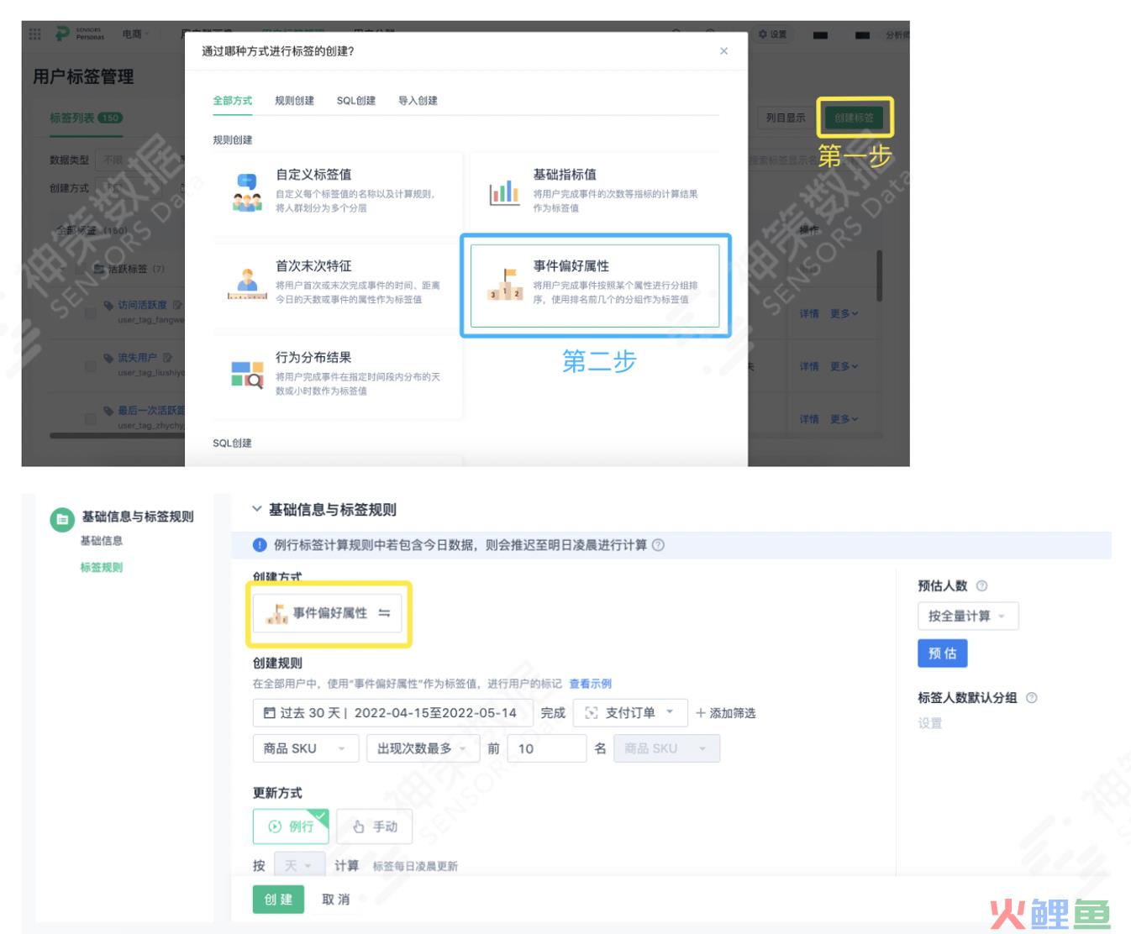Open the 按全量计算 dropdown
The width and height of the screenshot is (1131, 934).
pos(968,617)
